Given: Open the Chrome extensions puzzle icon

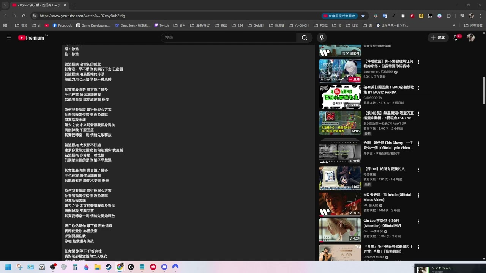Looking at the screenshot, I should 449,16.
